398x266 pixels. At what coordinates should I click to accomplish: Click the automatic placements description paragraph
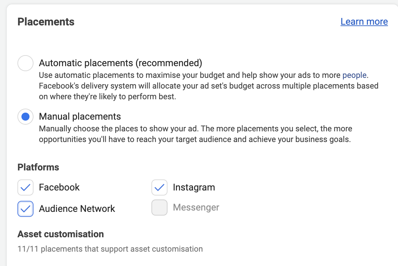tap(201, 86)
